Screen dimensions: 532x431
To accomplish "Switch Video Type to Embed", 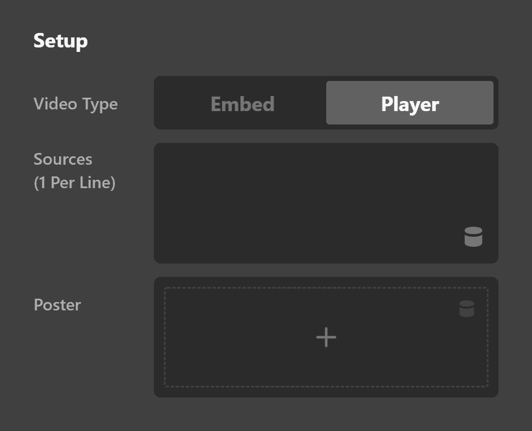I will 243,104.
